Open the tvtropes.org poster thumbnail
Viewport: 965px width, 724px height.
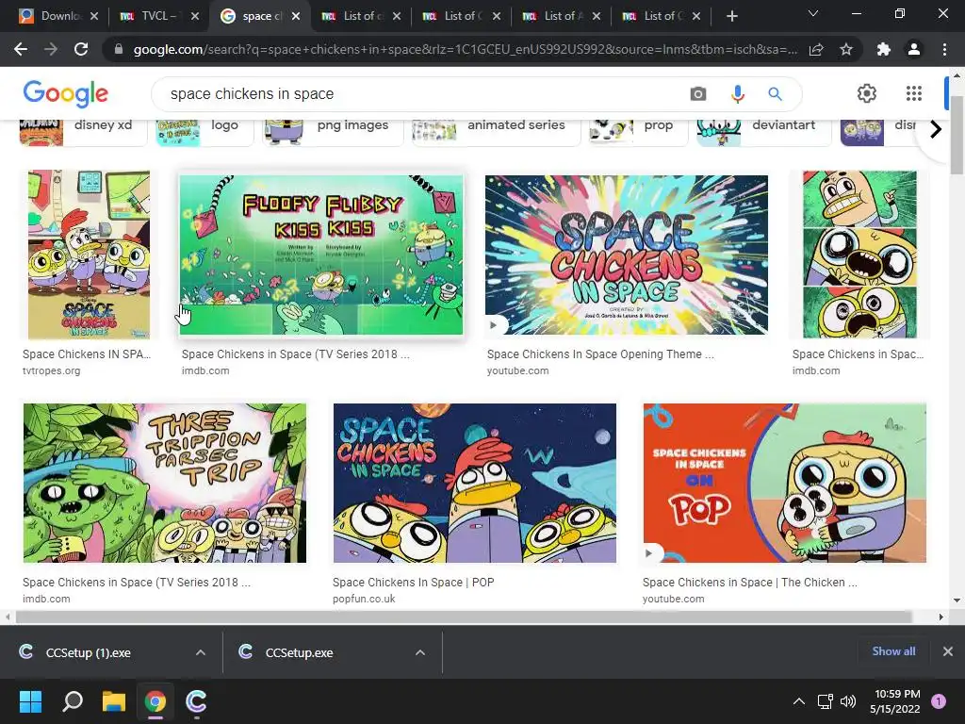(90, 255)
